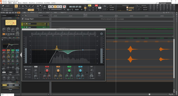Go to project start button
Viewport: 178px width, 96px height.
click(x=50, y=9)
